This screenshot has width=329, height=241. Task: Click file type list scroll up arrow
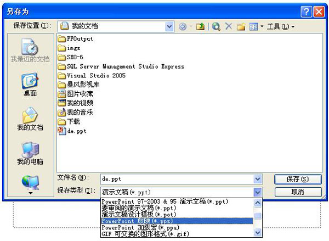click(258, 203)
